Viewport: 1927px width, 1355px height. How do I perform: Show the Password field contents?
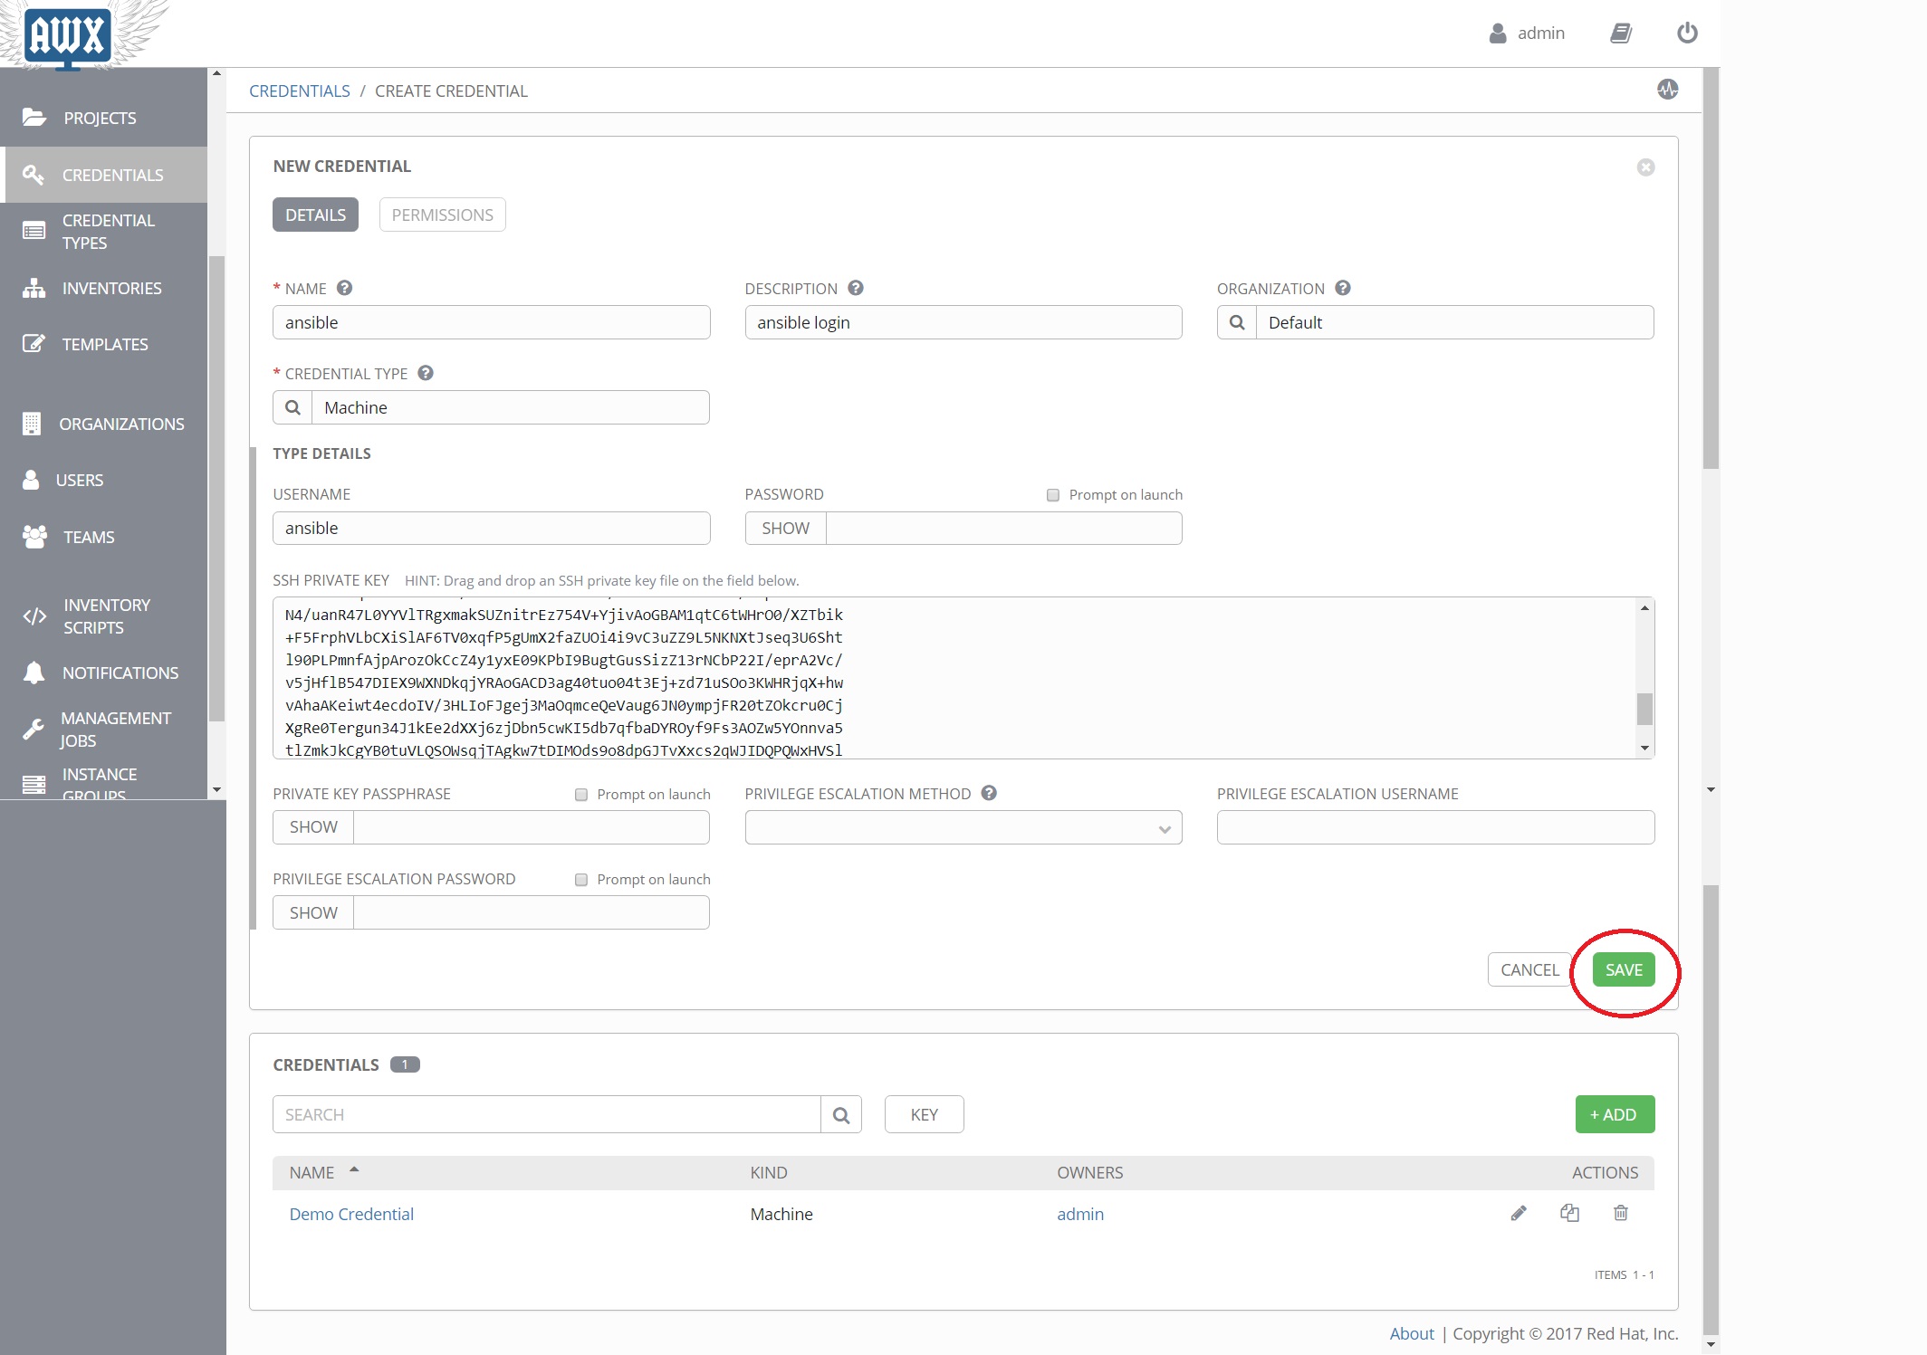[785, 529]
